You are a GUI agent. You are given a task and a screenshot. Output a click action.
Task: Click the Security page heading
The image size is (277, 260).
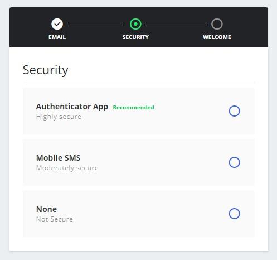46,70
